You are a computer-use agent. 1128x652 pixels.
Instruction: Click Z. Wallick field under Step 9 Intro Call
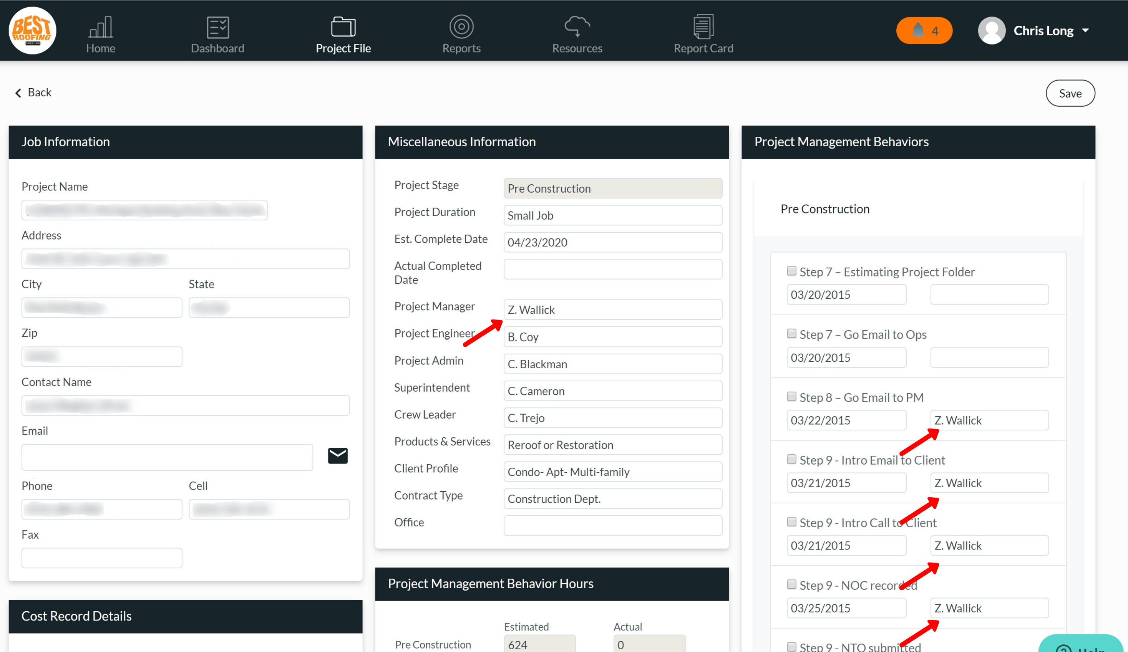(x=989, y=546)
